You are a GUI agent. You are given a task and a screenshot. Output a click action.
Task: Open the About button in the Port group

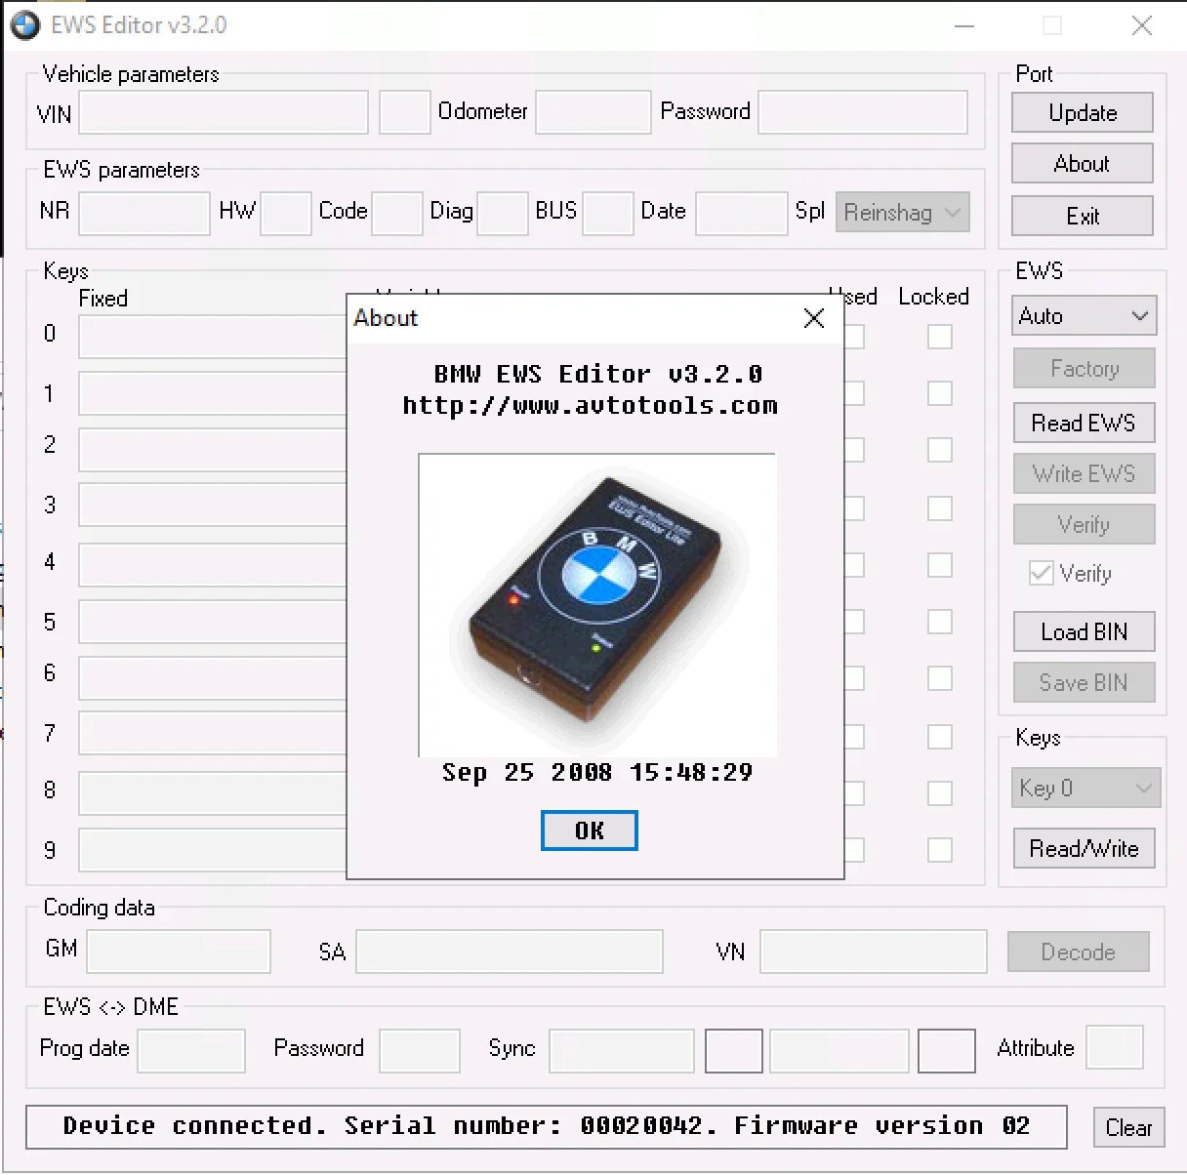pos(1083,163)
